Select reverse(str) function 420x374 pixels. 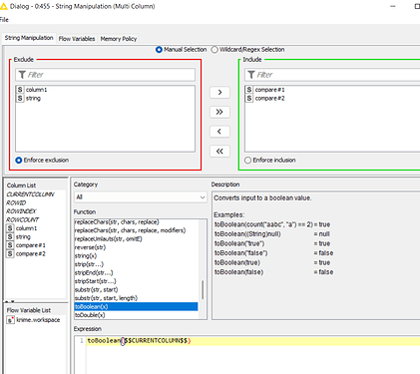click(90, 247)
